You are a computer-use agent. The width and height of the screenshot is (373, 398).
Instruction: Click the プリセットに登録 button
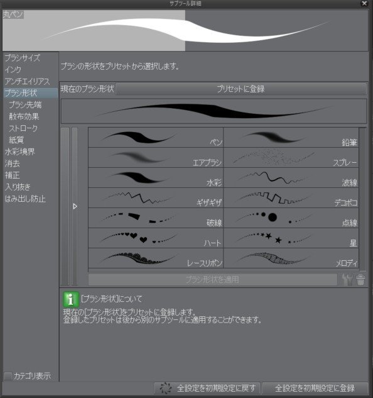(241, 89)
